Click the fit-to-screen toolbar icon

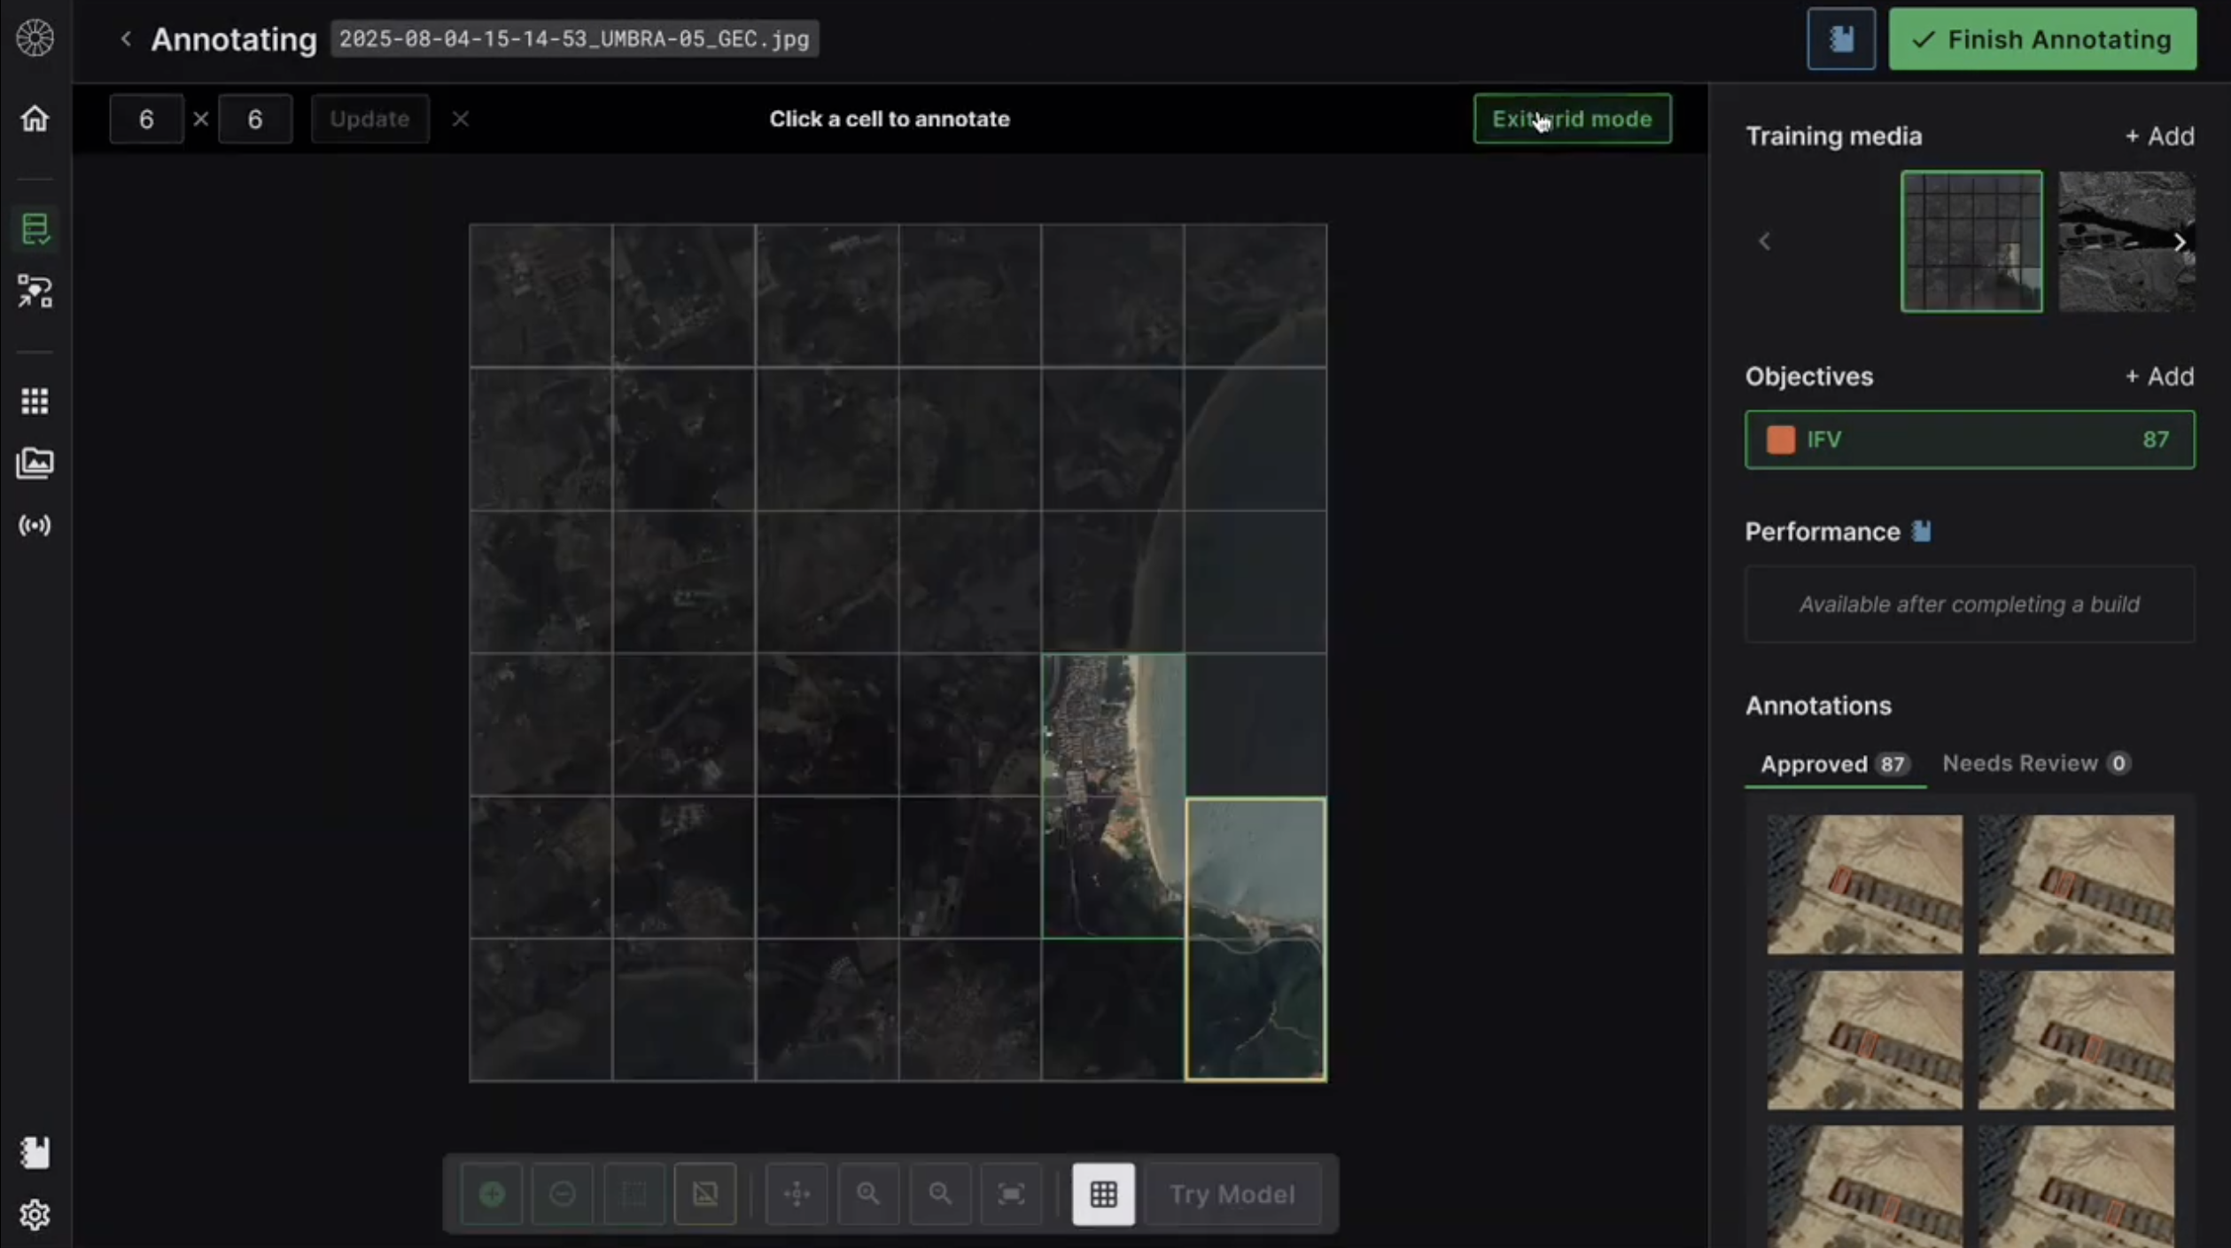pyautogui.click(x=1011, y=1194)
